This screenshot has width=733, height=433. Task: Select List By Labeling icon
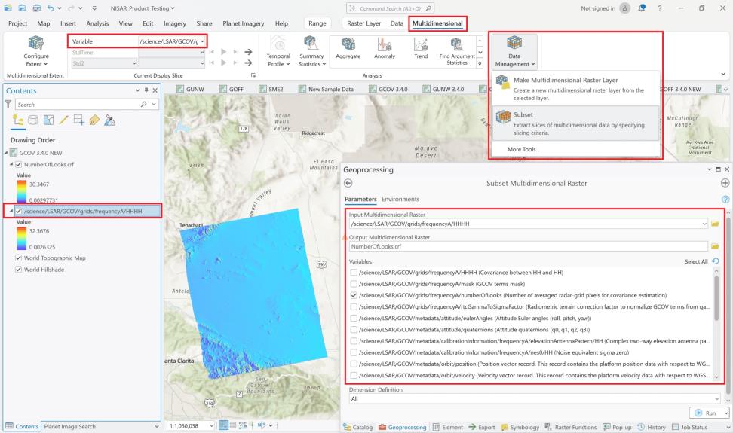[94, 120]
